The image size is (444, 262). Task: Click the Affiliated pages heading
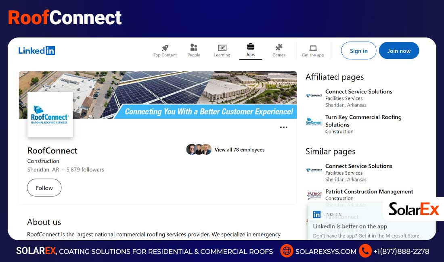[335, 77]
